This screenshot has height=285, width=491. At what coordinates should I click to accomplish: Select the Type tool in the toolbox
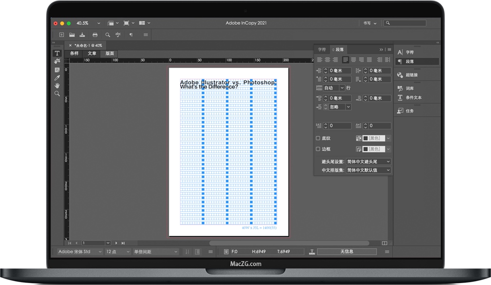57,53
